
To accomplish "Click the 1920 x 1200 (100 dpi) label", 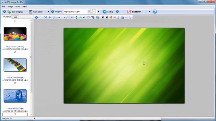I will pos(15,46).
